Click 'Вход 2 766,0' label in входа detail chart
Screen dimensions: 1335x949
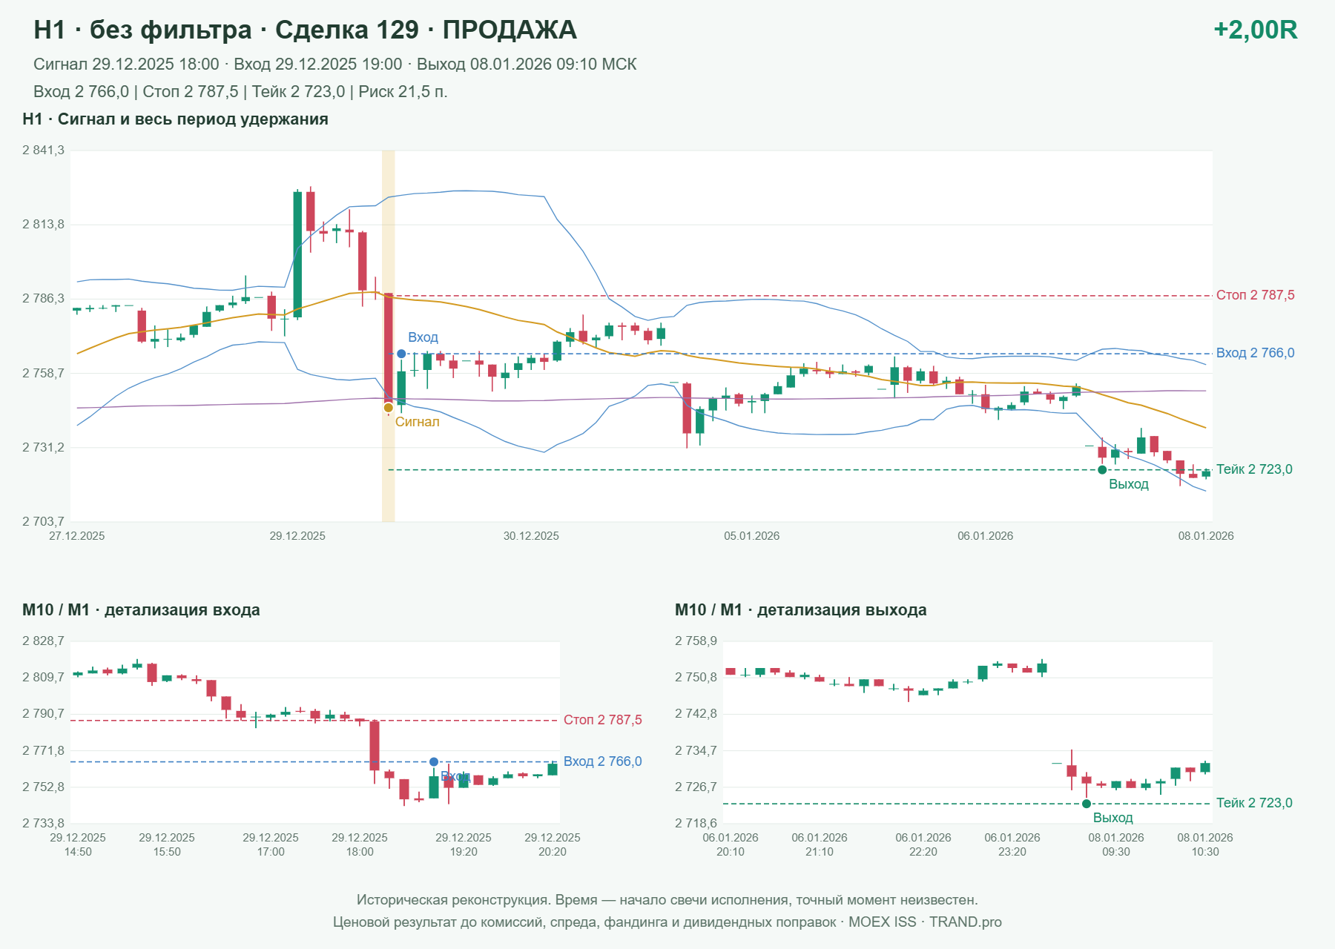(x=603, y=761)
